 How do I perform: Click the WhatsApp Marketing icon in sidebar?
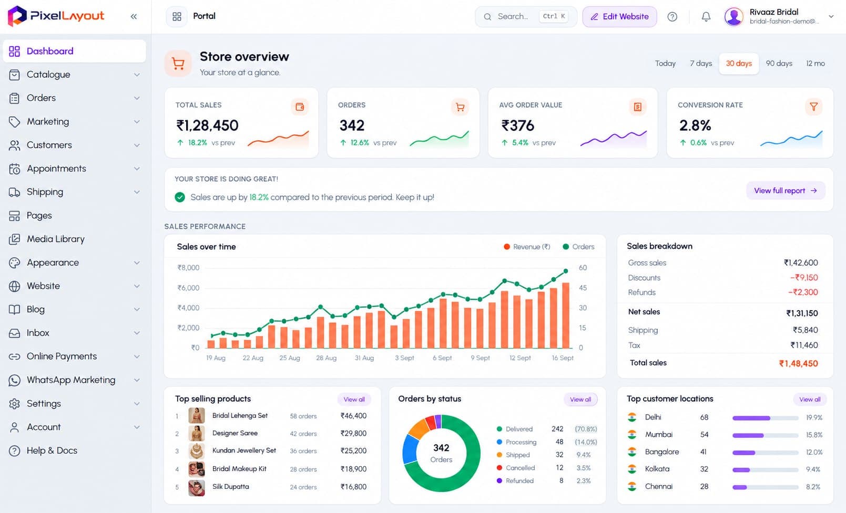point(15,380)
